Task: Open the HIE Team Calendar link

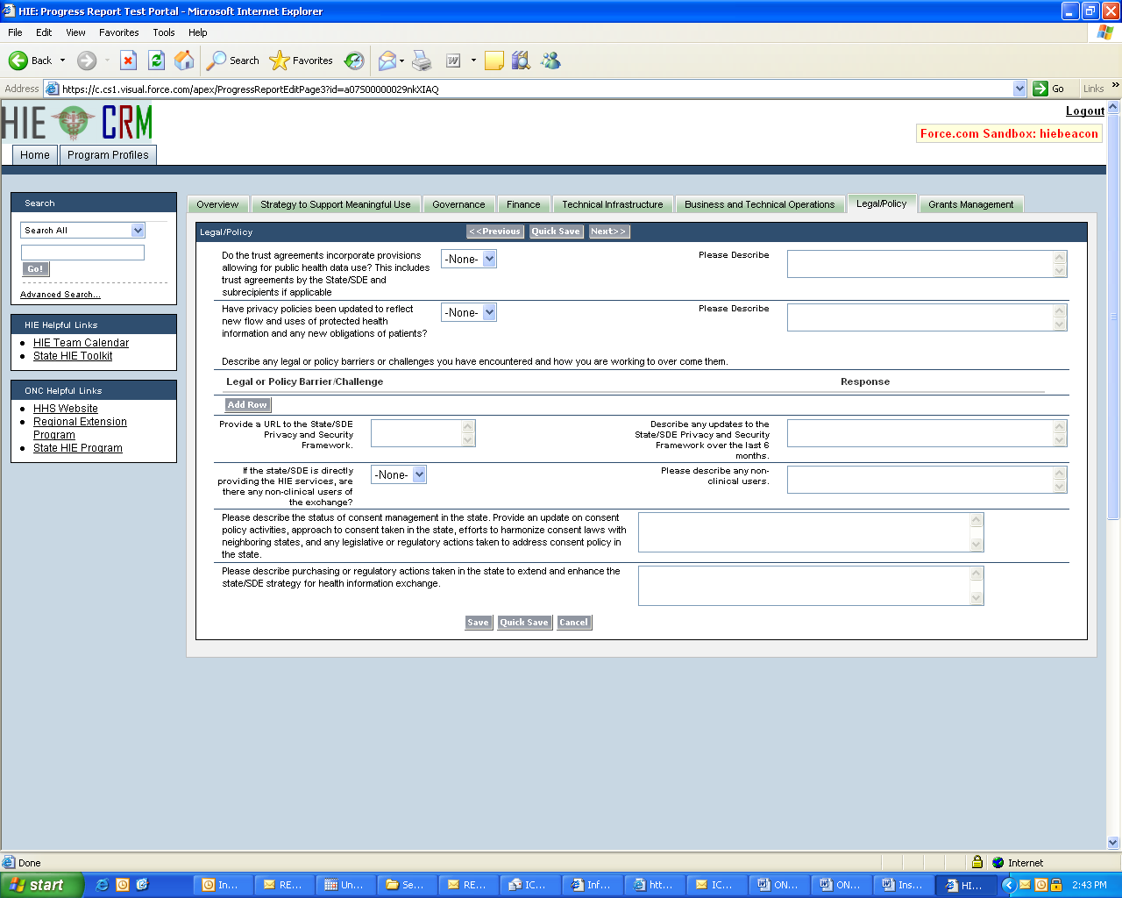Action: (81, 343)
